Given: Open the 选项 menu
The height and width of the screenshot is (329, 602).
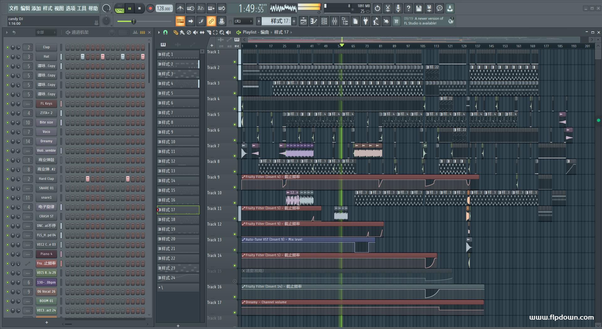Looking at the screenshot, I should point(71,8).
